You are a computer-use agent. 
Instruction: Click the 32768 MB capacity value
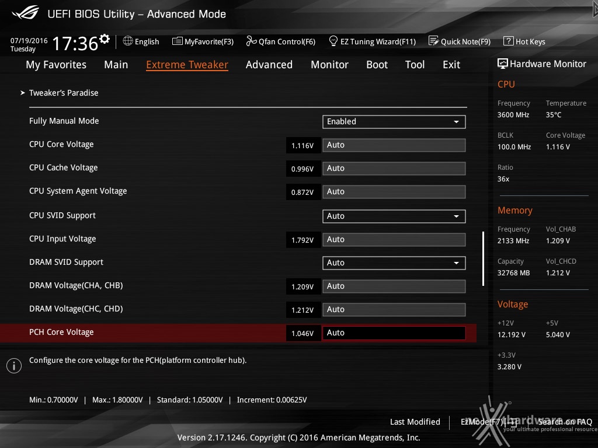pyautogui.click(x=514, y=273)
